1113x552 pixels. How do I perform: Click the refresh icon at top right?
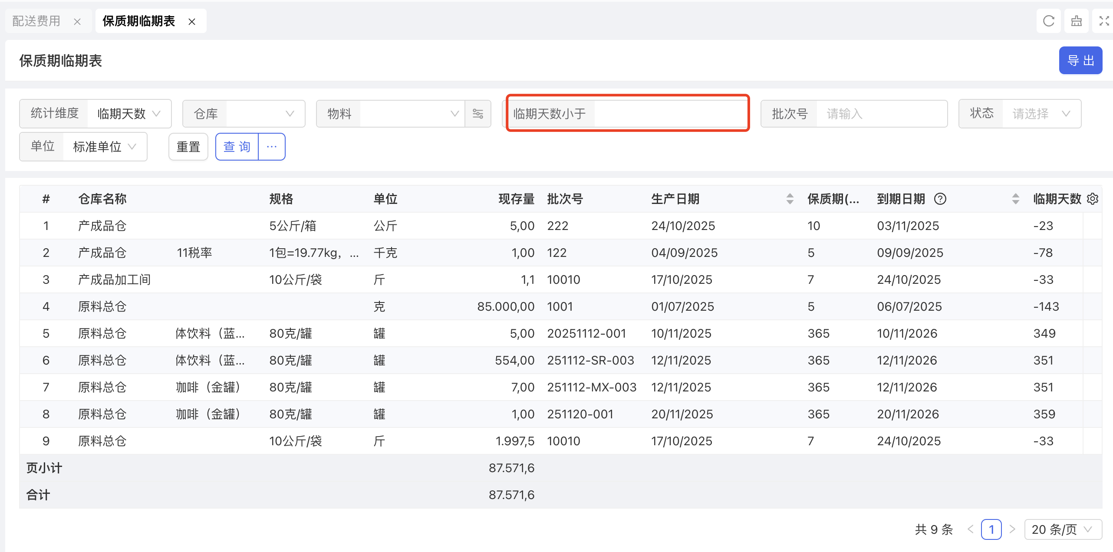point(1048,21)
